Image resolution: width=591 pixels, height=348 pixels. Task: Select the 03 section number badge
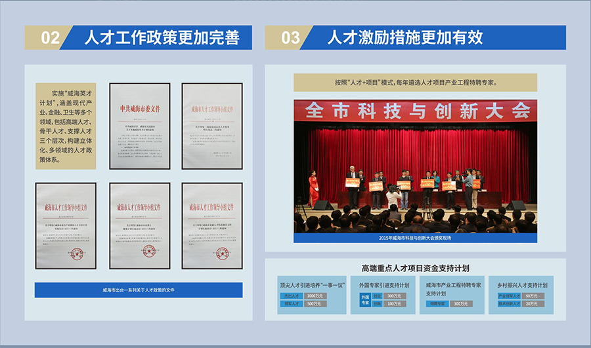(x=290, y=38)
